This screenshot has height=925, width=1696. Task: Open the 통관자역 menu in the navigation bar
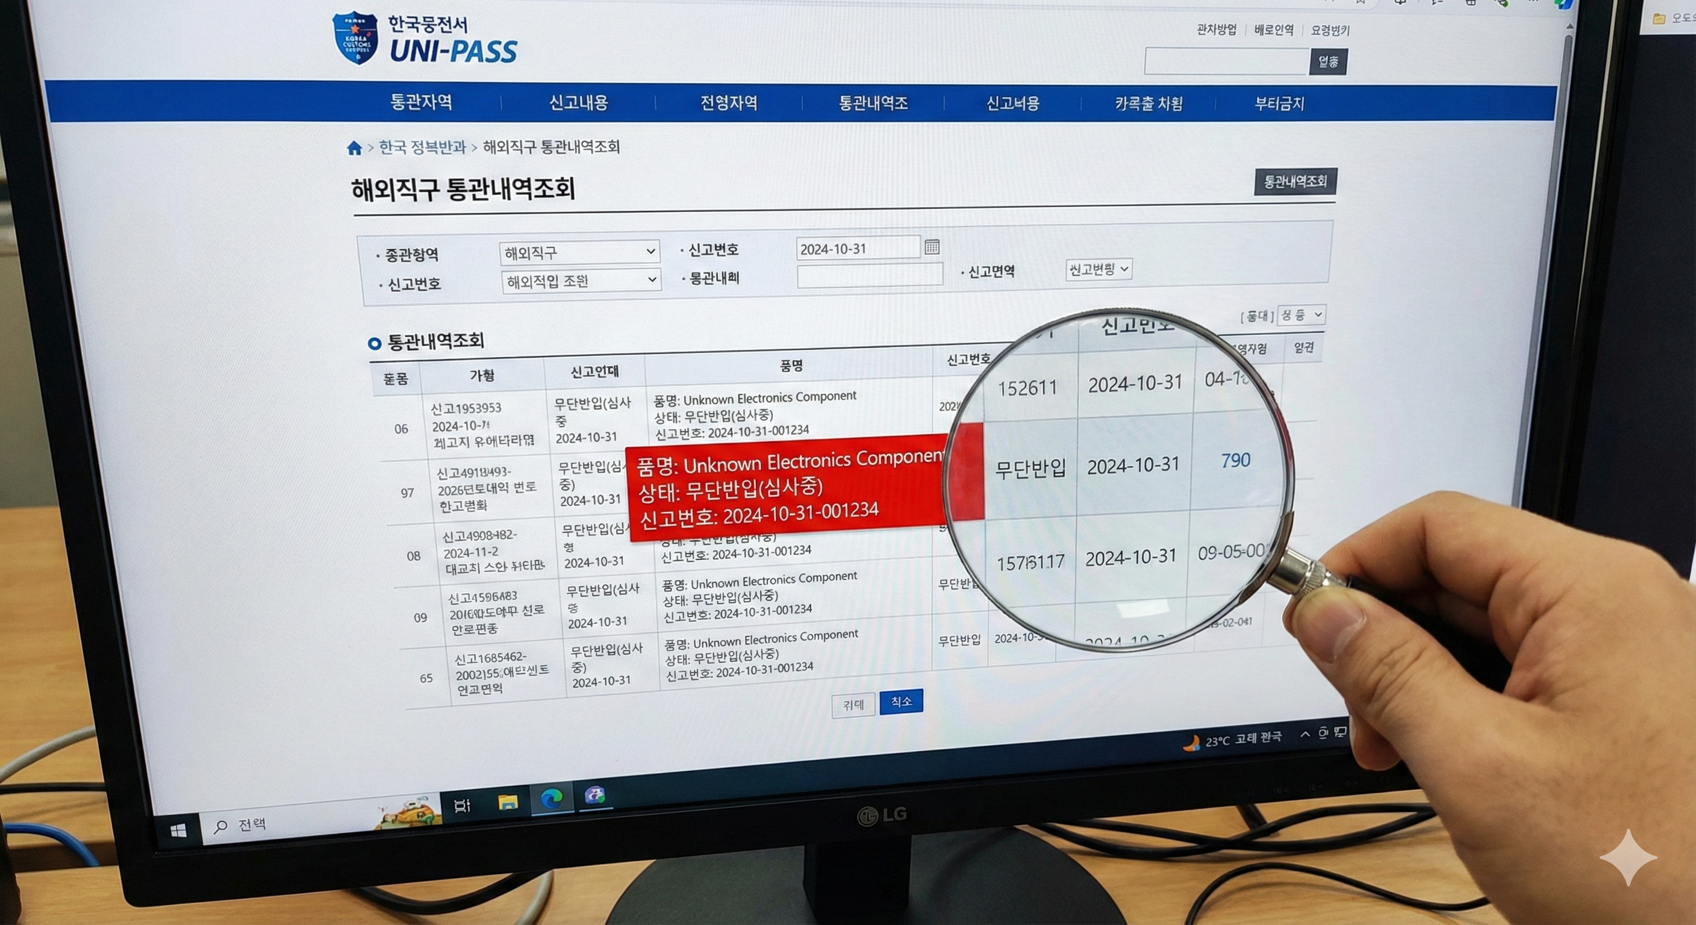422,102
